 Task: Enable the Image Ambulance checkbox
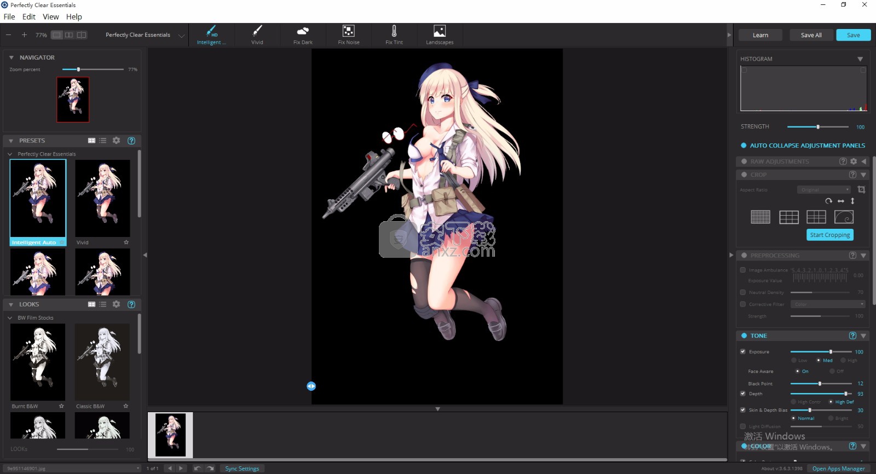pos(743,270)
